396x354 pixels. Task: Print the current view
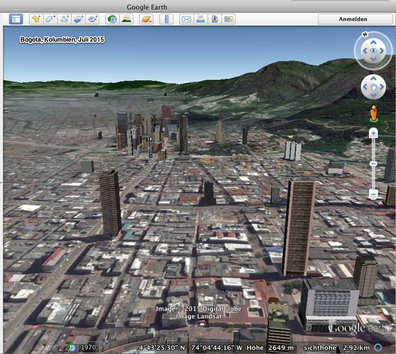[201, 19]
